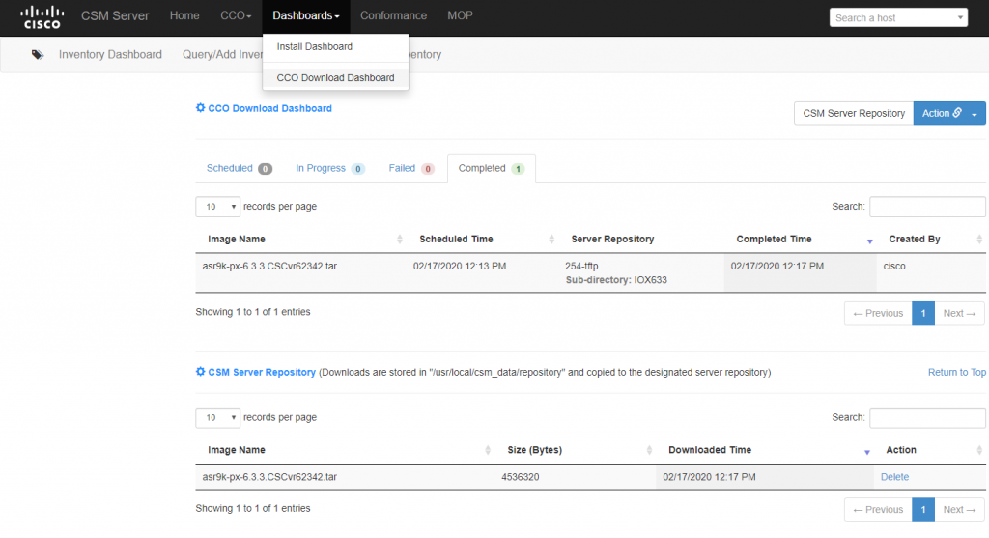Open the CCO menu in navbar
The width and height of the screenshot is (989, 538).
coord(236,16)
